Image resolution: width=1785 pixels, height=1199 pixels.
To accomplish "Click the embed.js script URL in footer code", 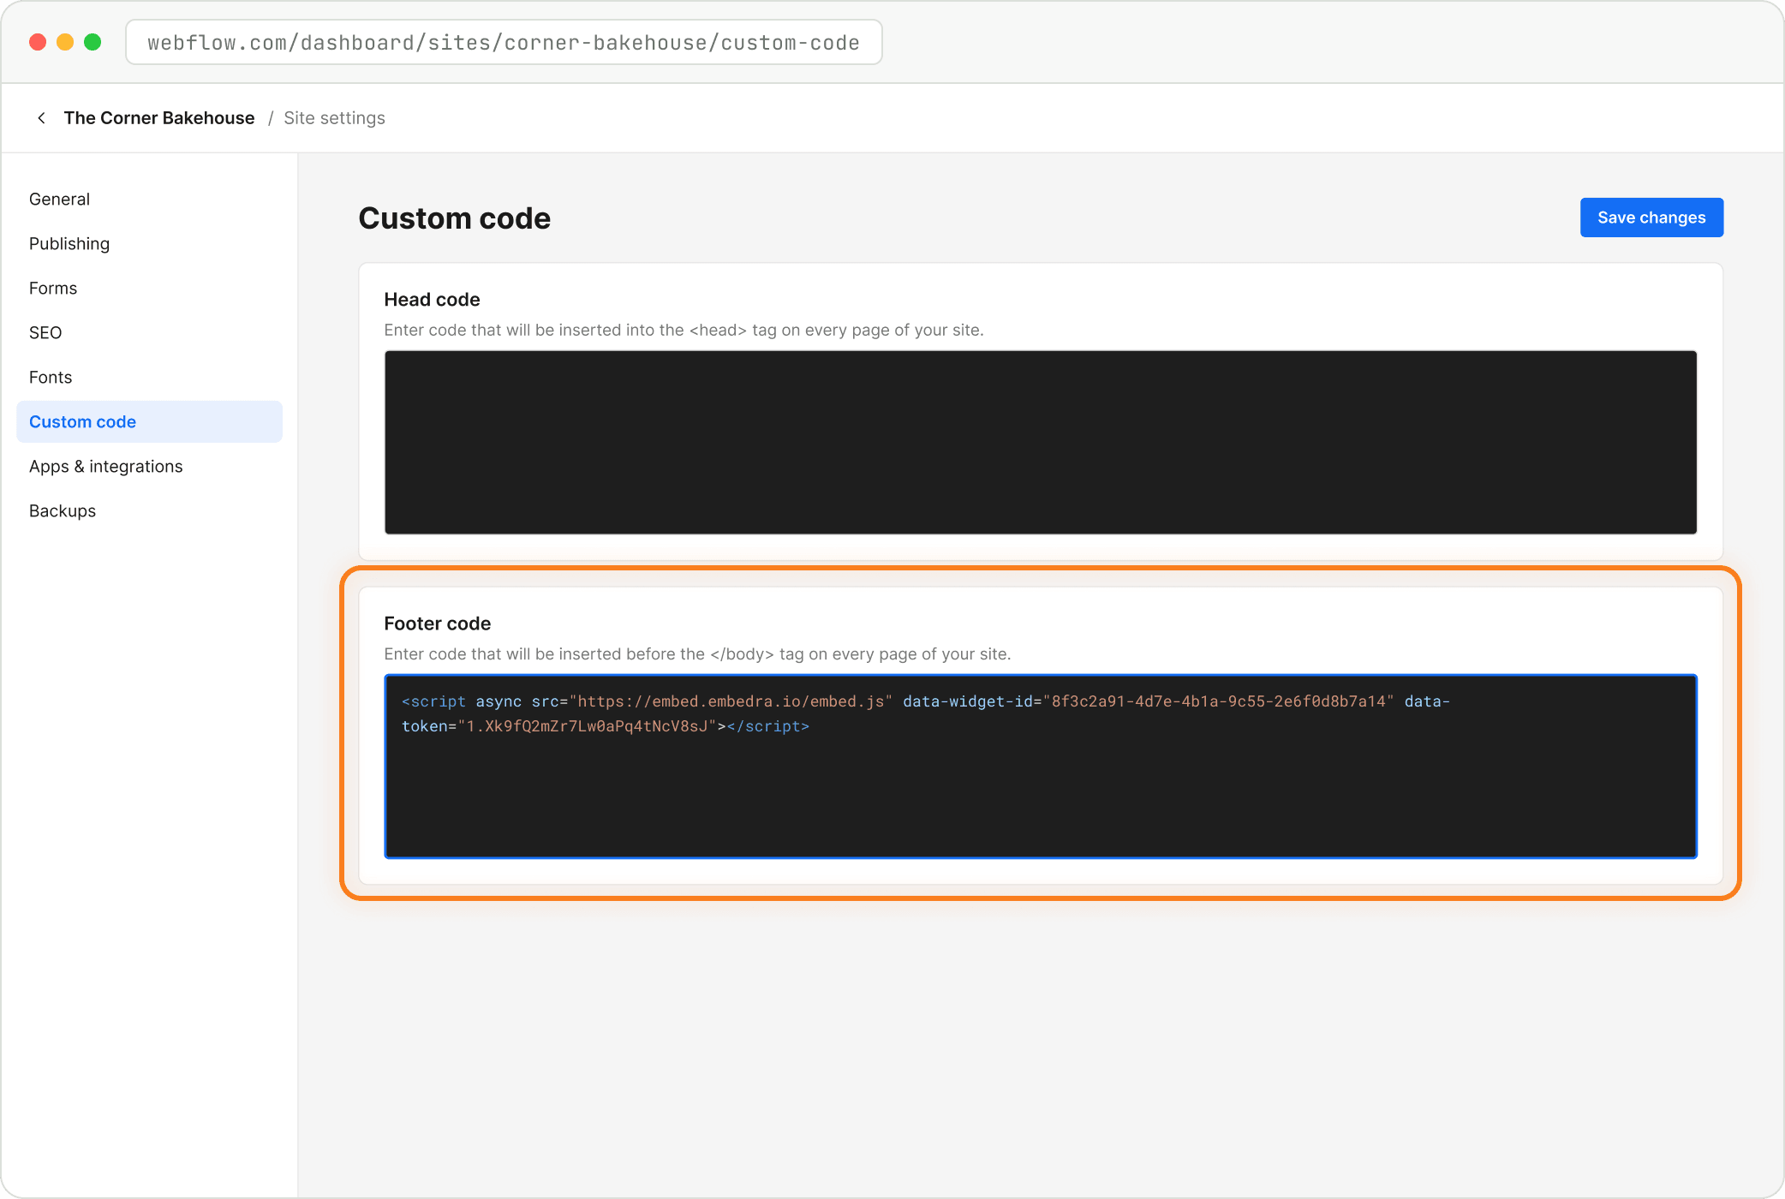I will pyautogui.click(x=731, y=701).
